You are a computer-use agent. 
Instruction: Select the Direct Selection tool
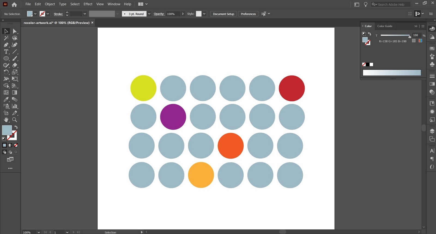tap(15, 31)
